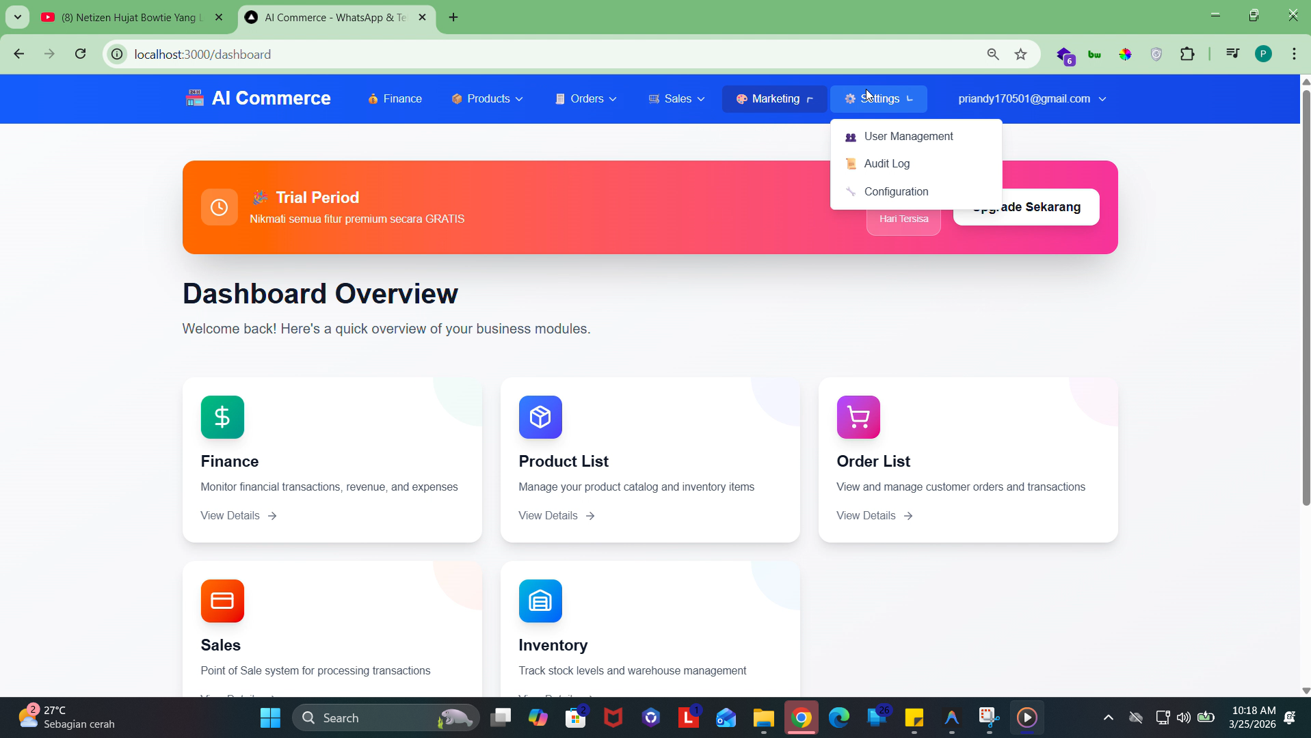Open the Marketing menu

point(773,98)
